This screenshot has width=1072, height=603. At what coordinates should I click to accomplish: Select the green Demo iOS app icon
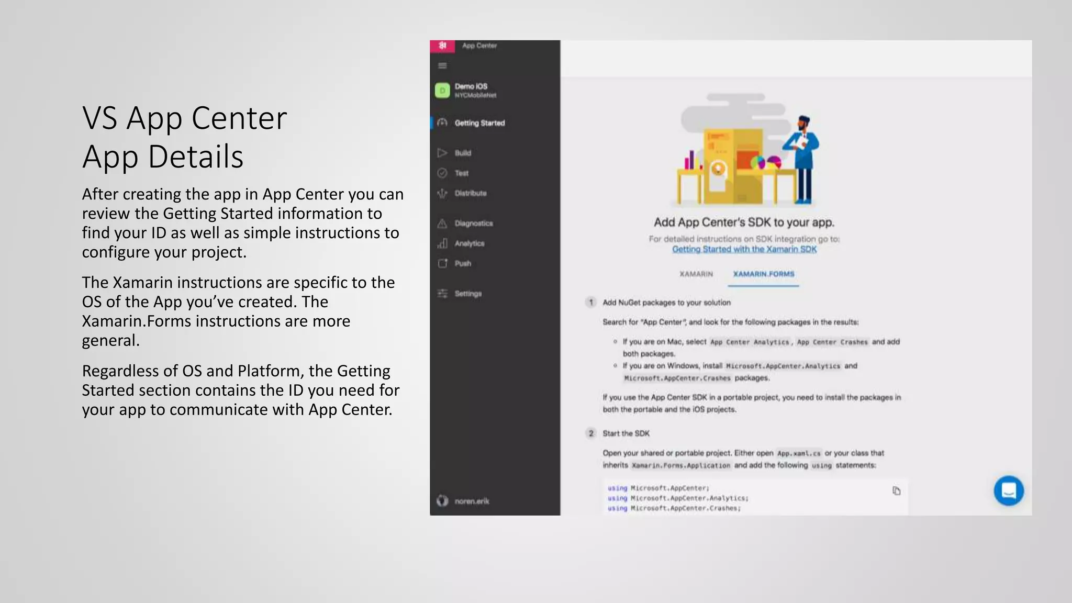442,91
